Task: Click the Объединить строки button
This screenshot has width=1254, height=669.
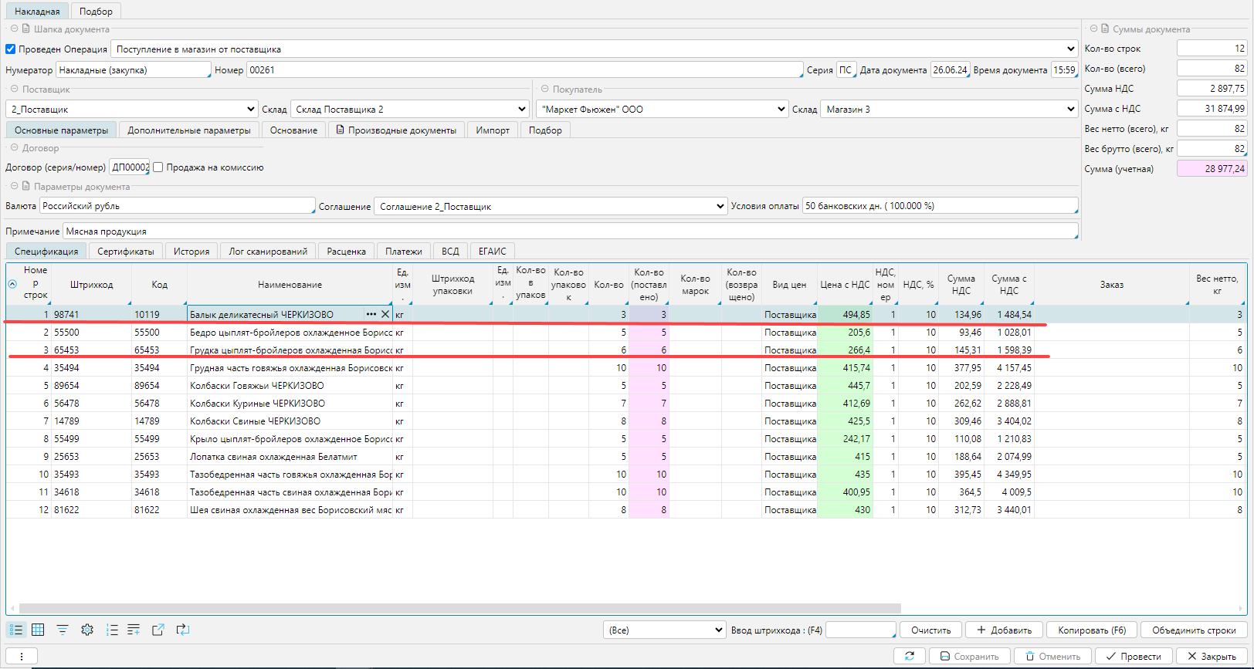Action: [1193, 630]
